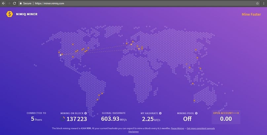The height and width of the screenshot is (135, 267).
Task: Go back with the browser back arrow
Action: (x=3, y=3)
